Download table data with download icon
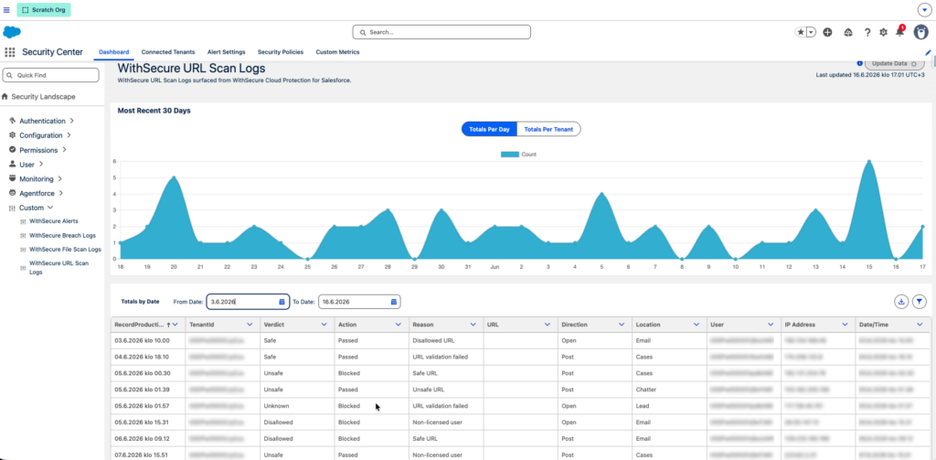This screenshot has width=936, height=460. pos(900,302)
